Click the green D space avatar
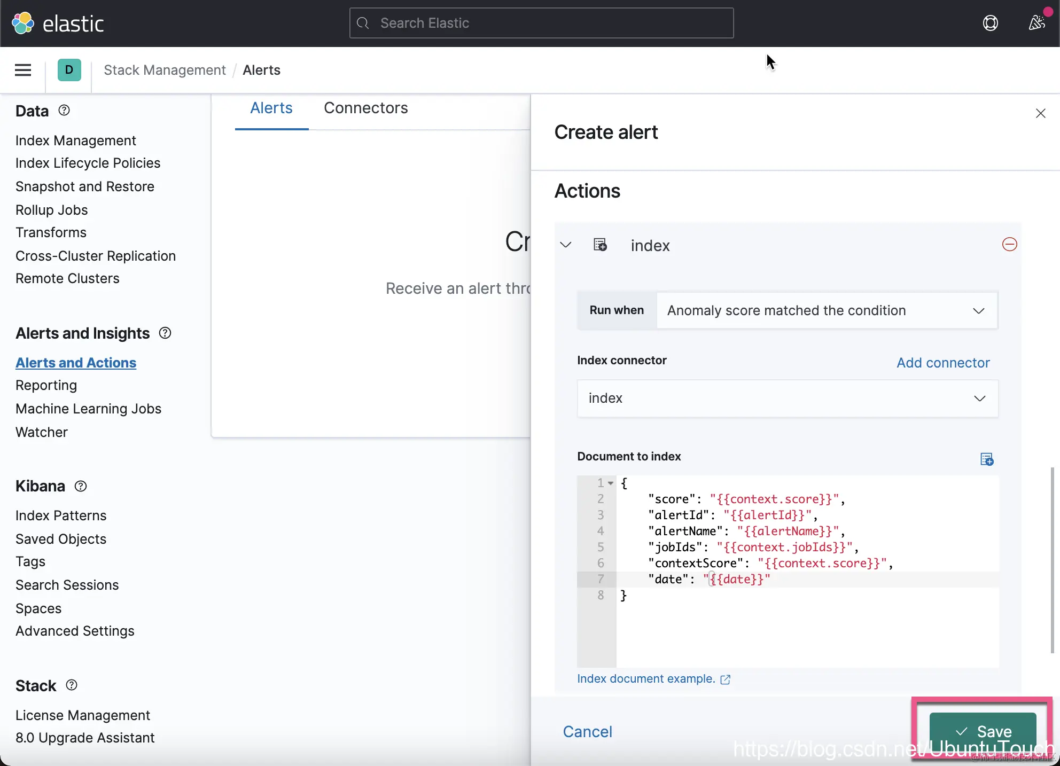The height and width of the screenshot is (766, 1060). 69,70
